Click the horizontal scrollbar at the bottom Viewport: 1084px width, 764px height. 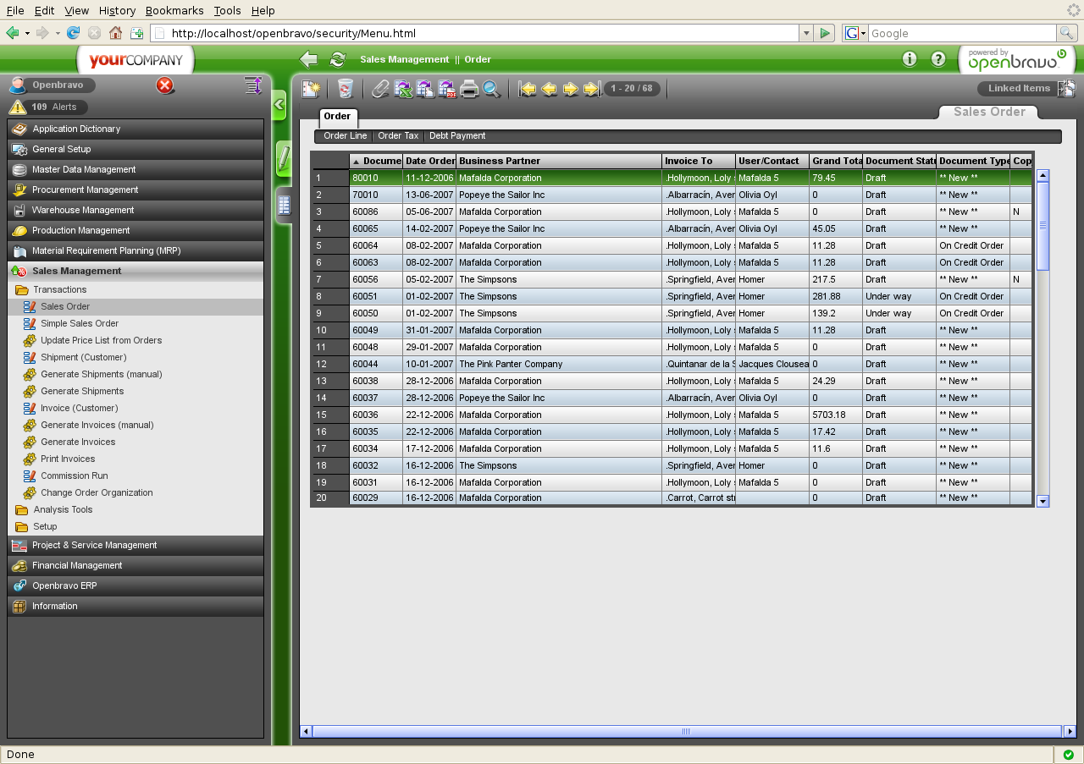[x=686, y=731]
